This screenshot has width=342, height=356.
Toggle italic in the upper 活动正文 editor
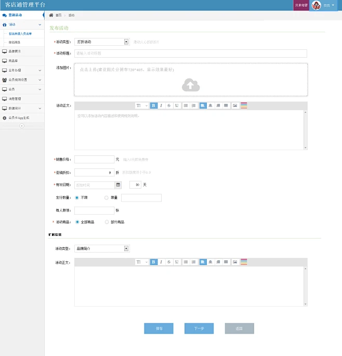pos(161,106)
